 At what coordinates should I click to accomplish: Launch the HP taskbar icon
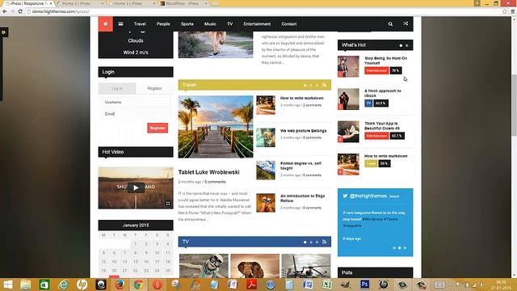point(82,285)
